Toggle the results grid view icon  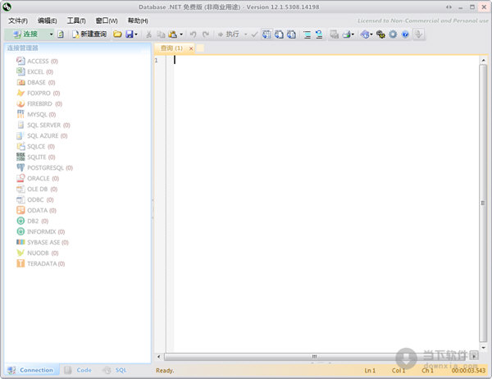point(266,34)
